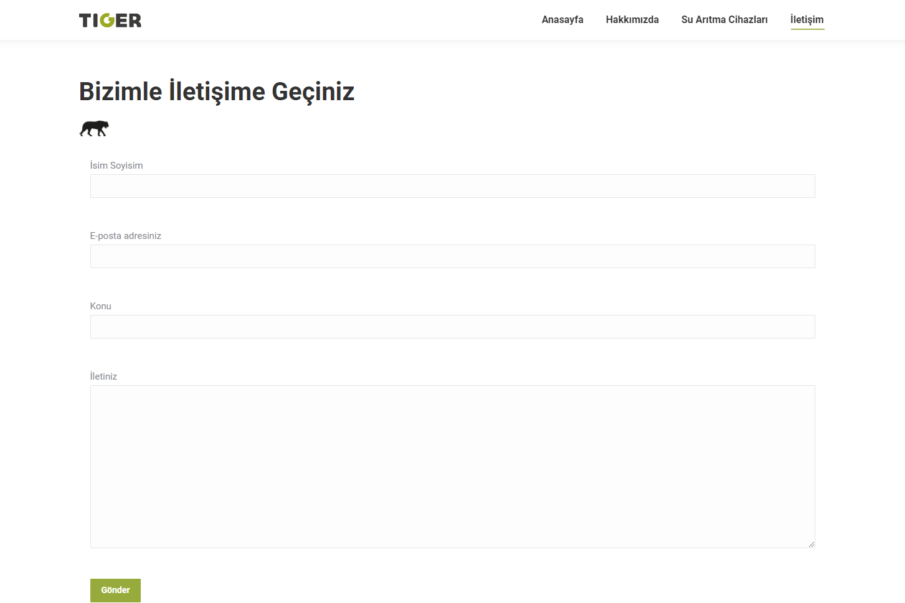Image resolution: width=905 pixels, height=603 pixels.
Task: Click the green G letter in the logo
Action: click(x=107, y=21)
